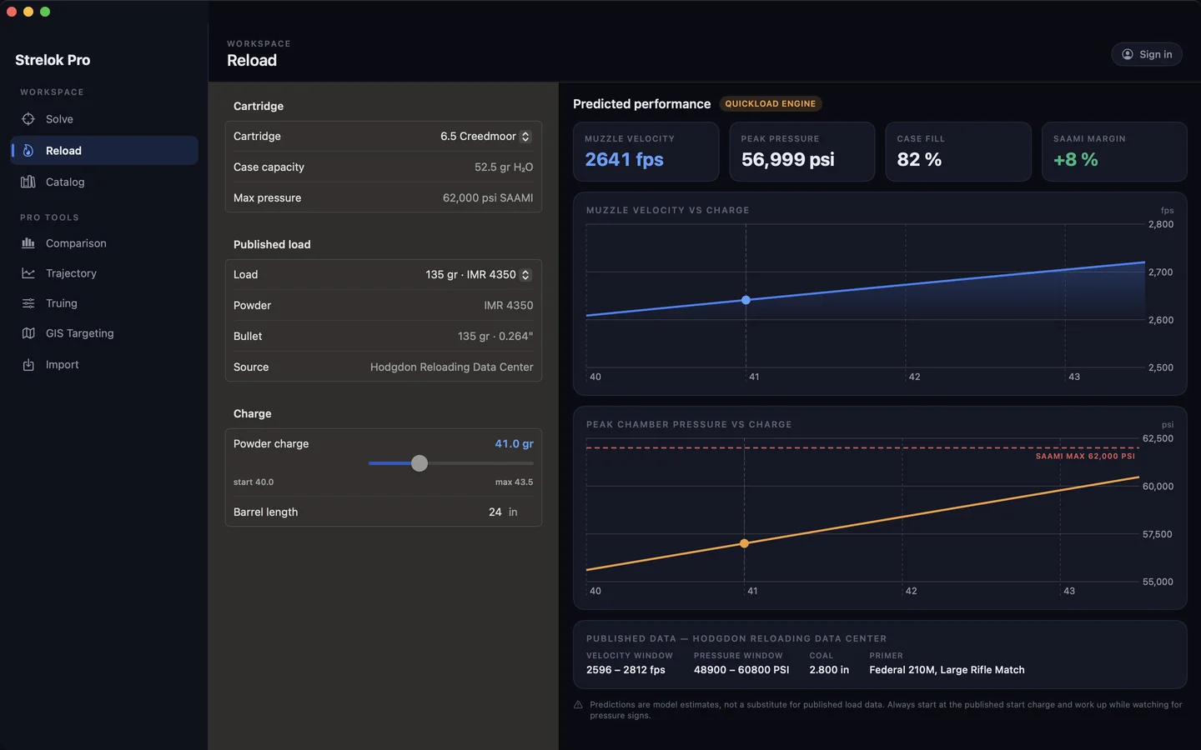
Task: Click the Truing sliders icon
Action: [28, 303]
